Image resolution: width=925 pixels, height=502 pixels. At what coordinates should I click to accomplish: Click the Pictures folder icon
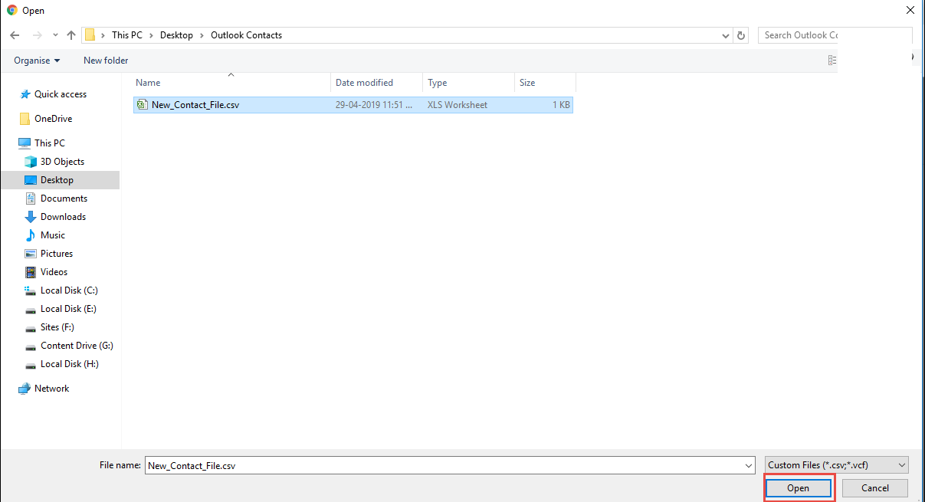(x=31, y=254)
